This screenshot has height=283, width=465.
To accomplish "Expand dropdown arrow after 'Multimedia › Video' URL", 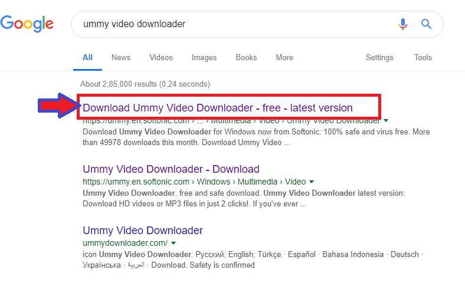I will 312,182.
